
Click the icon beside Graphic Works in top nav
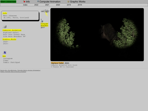[68, 2]
